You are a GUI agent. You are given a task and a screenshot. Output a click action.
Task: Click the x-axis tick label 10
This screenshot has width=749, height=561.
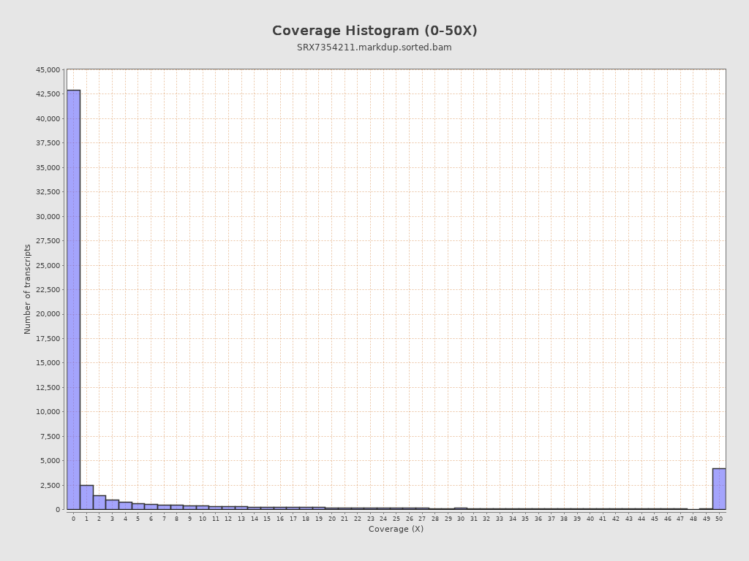coord(203,519)
